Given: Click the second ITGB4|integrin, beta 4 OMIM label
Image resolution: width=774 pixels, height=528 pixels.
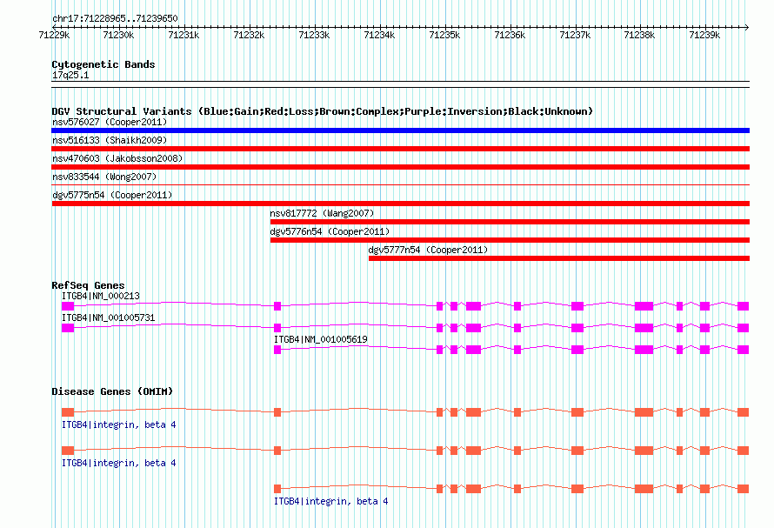Looking at the screenshot, I should [118, 463].
